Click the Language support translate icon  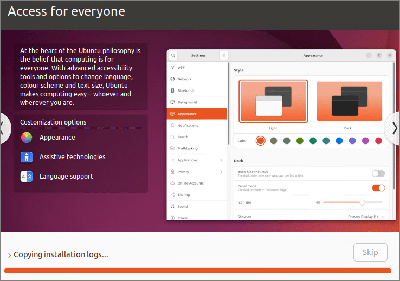pyautogui.click(x=27, y=177)
